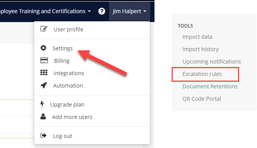The height and width of the screenshot is (148, 257).
Task: Choose Integrations in the dropdown menu
Action: click(x=69, y=73)
